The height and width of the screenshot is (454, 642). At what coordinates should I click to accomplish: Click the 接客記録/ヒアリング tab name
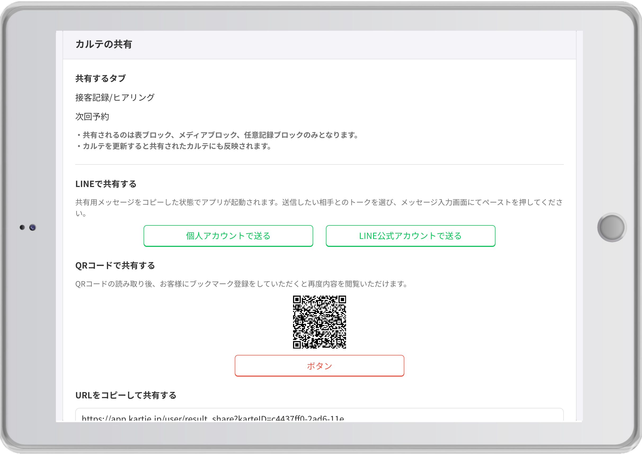[115, 97]
